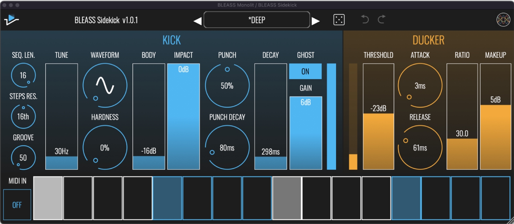Click the sine wave Waveform knob
514x224 pixels.
105,85
